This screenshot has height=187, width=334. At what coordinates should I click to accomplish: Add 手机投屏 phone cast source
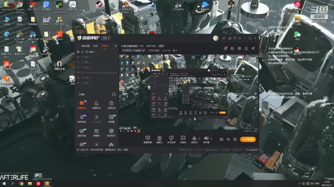coord(171,140)
